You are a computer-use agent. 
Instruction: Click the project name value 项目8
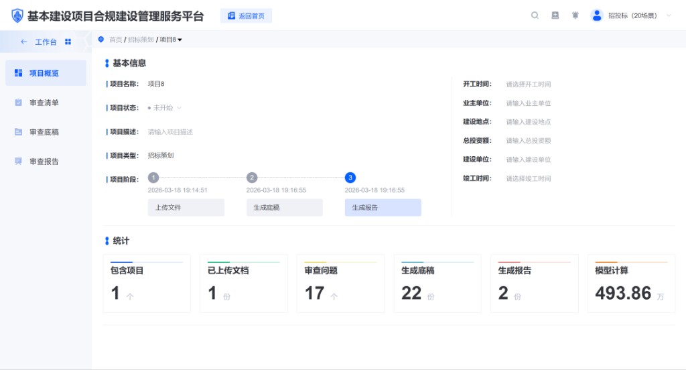tap(156, 84)
